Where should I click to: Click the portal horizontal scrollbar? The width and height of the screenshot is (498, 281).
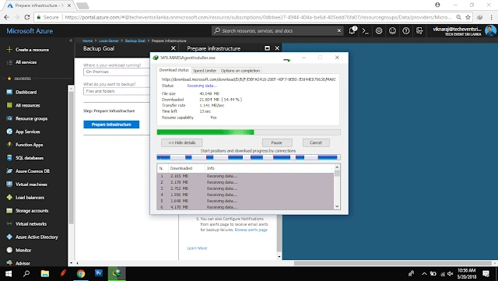click(392, 263)
